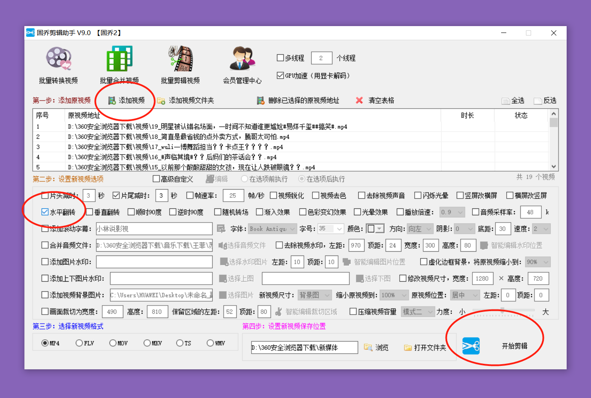Click the 添加滚动字幕 text input field
Screen dimensions: 591x398
pos(154,229)
